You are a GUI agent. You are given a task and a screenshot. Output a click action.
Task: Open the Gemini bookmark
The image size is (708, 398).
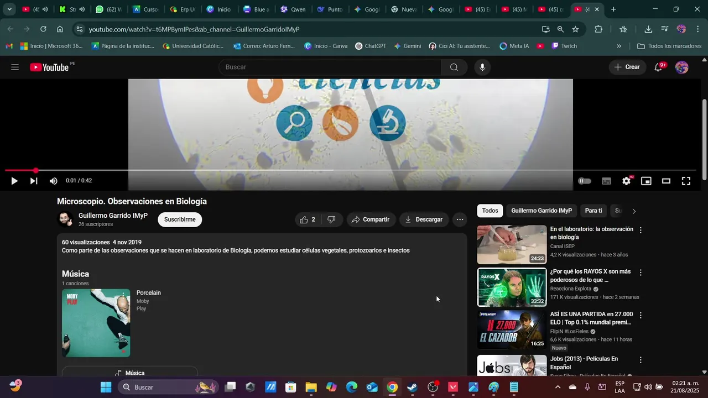[x=407, y=46]
